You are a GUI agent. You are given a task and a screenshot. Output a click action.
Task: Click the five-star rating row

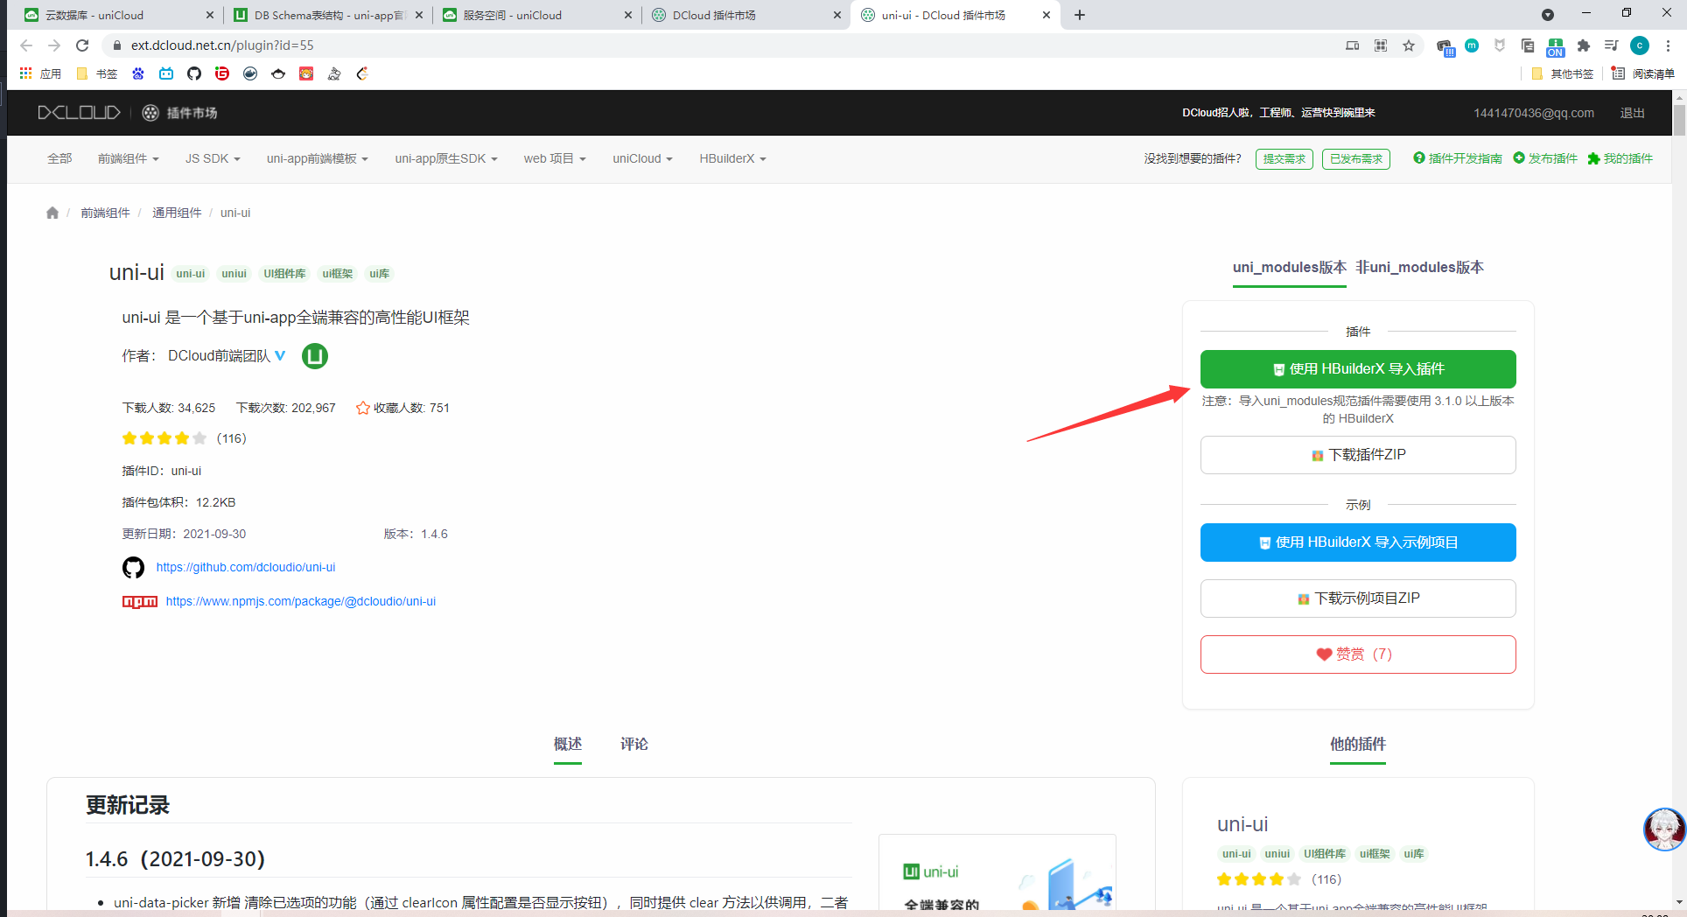[x=164, y=438]
